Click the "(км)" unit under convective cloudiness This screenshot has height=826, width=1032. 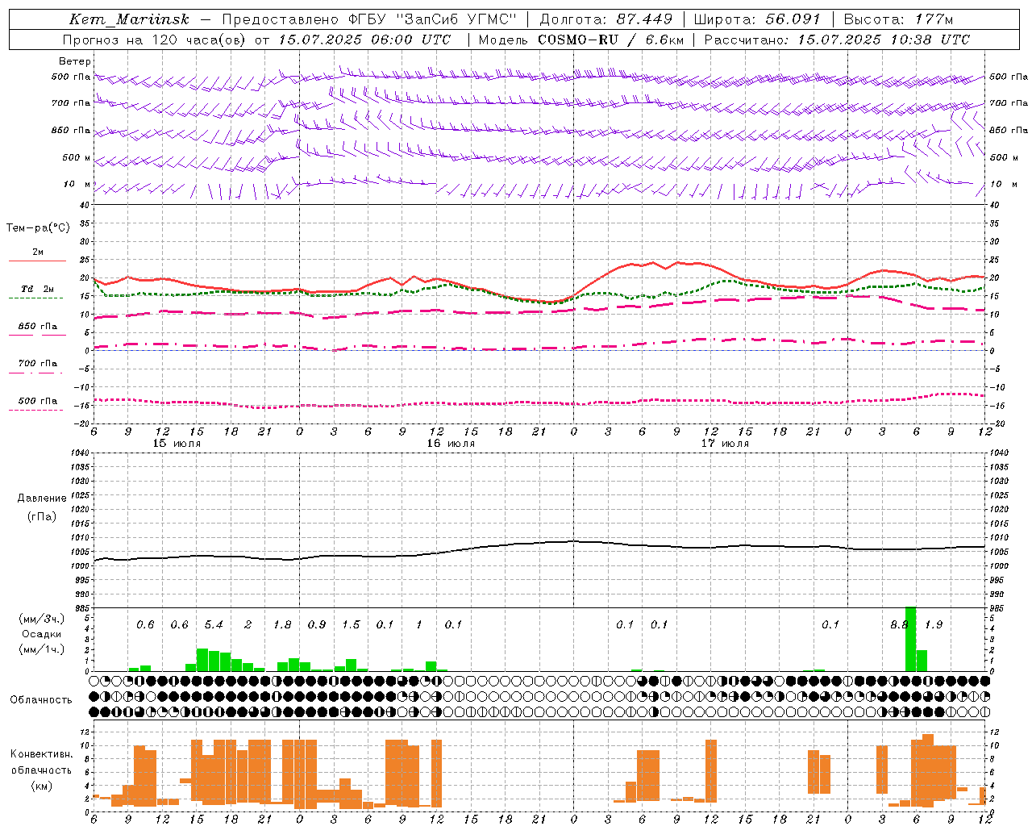click(x=41, y=786)
